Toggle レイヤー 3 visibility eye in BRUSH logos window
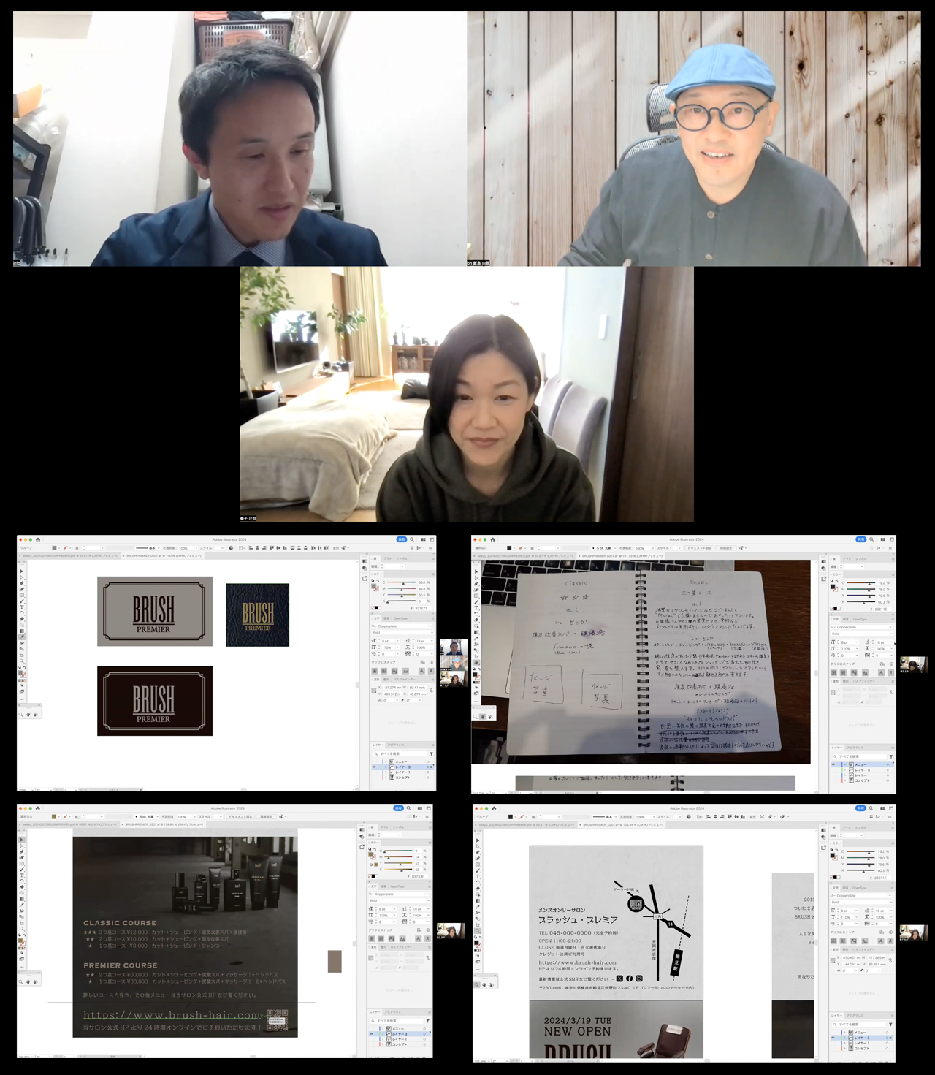The width and height of the screenshot is (935, 1075). 374,767
